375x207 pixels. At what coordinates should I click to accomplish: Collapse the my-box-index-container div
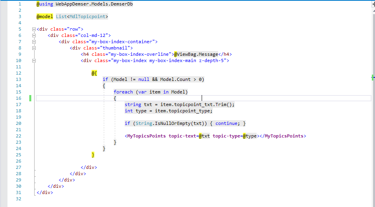click(34, 42)
